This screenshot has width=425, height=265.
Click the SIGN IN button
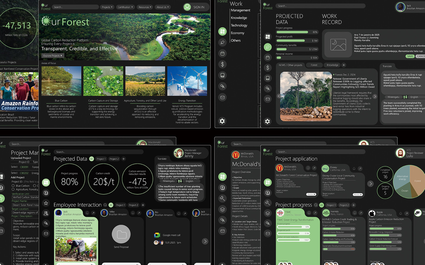(x=196, y=7)
